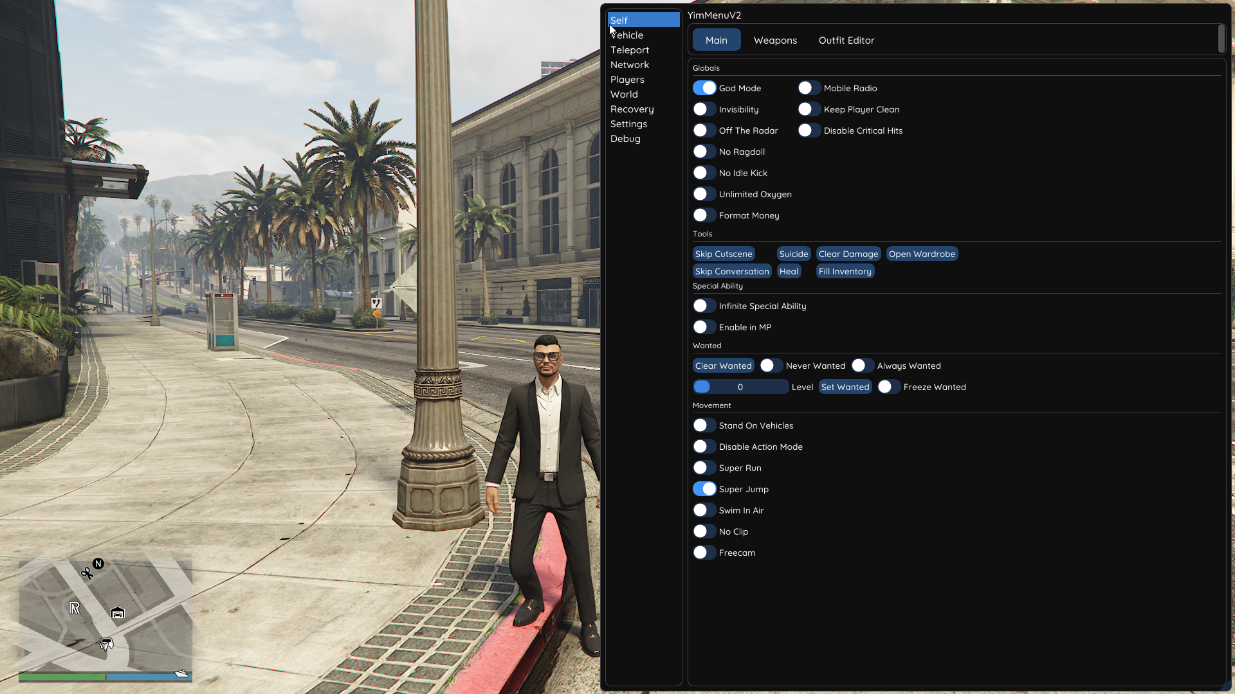Image resolution: width=1235 pixels, height=694 pixels.
Task: Disable the God Mode toggle
Action: pyautogui.click(x=704, y=88)
